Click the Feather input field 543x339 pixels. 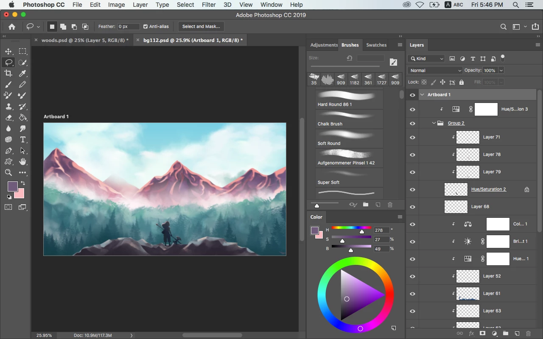pyautogui.click(x=129, y=26)
